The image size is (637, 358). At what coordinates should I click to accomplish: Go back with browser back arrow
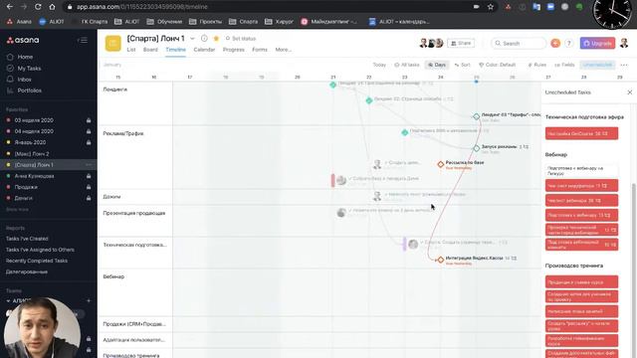pyautogui.click(x=10, y=7)
